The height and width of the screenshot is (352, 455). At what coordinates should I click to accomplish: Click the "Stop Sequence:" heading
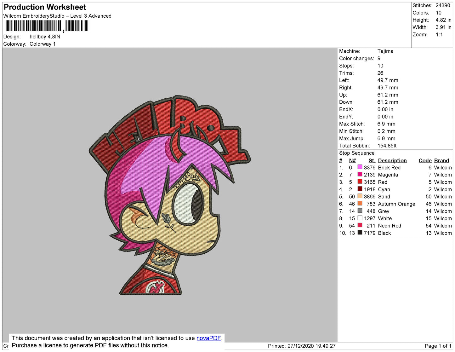[x=357, y=153]
